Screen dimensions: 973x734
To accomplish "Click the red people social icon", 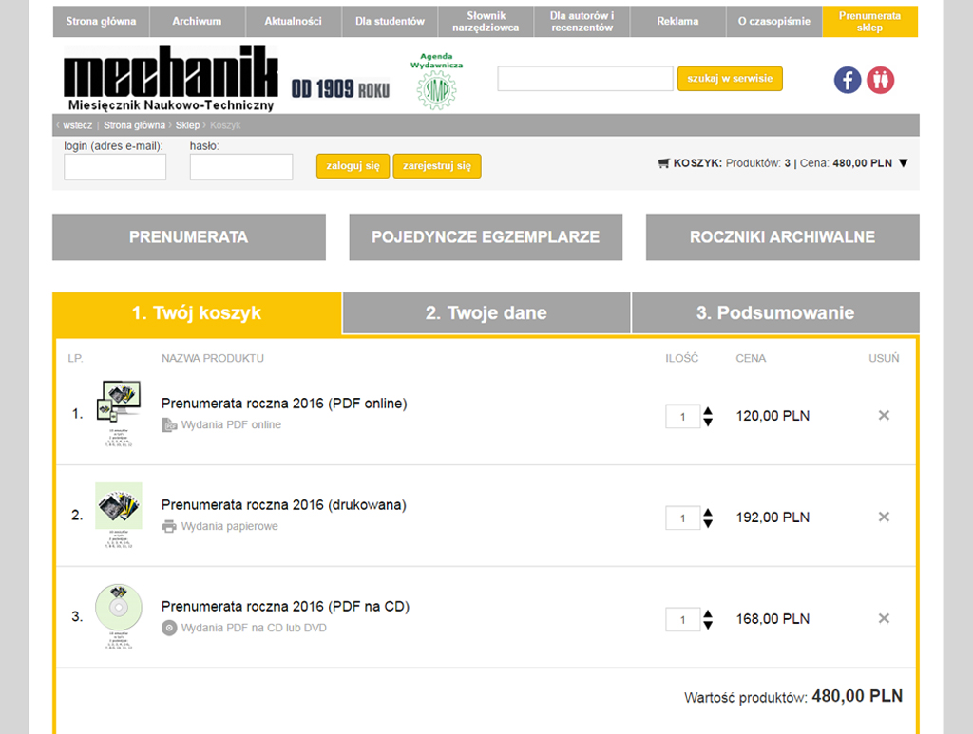I will pyautogui.click(x=881, y=80).
